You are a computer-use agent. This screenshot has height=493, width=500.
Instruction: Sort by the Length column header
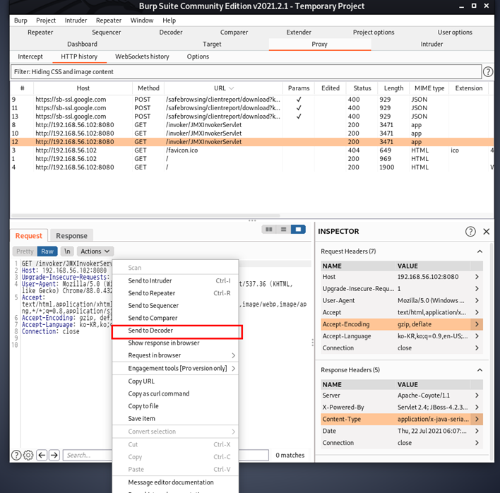coord(393,88)
